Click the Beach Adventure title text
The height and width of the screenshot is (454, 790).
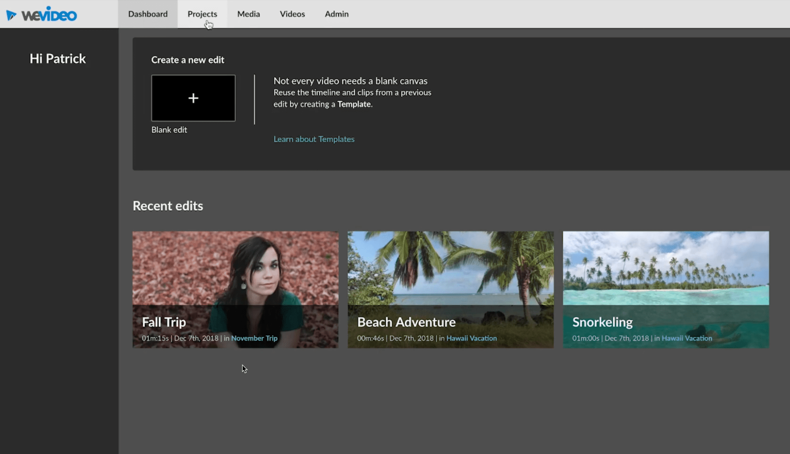click(x=406, y=322)
